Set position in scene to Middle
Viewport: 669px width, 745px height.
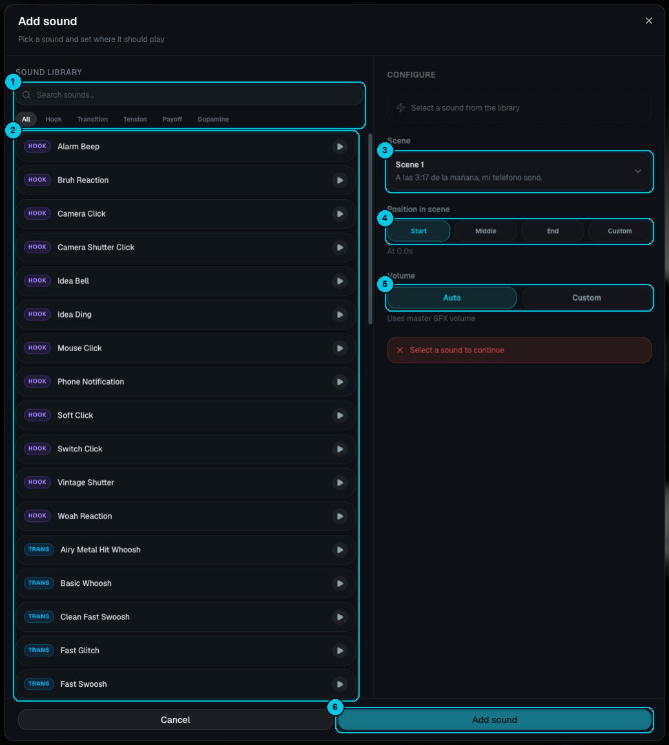486,231
